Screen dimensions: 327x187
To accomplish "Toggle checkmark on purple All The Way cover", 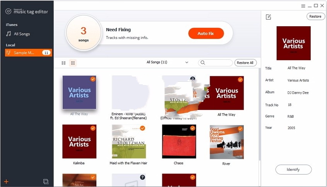I will (93, 79).
